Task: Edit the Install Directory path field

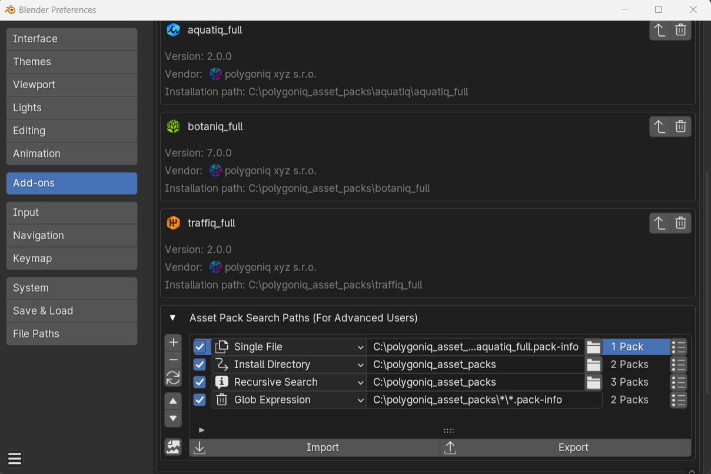Action: click(476, 365)
